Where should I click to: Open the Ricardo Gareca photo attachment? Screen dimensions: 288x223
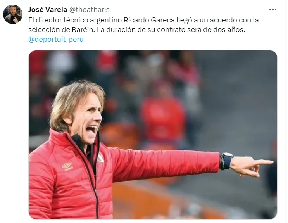tap(153, 135)
